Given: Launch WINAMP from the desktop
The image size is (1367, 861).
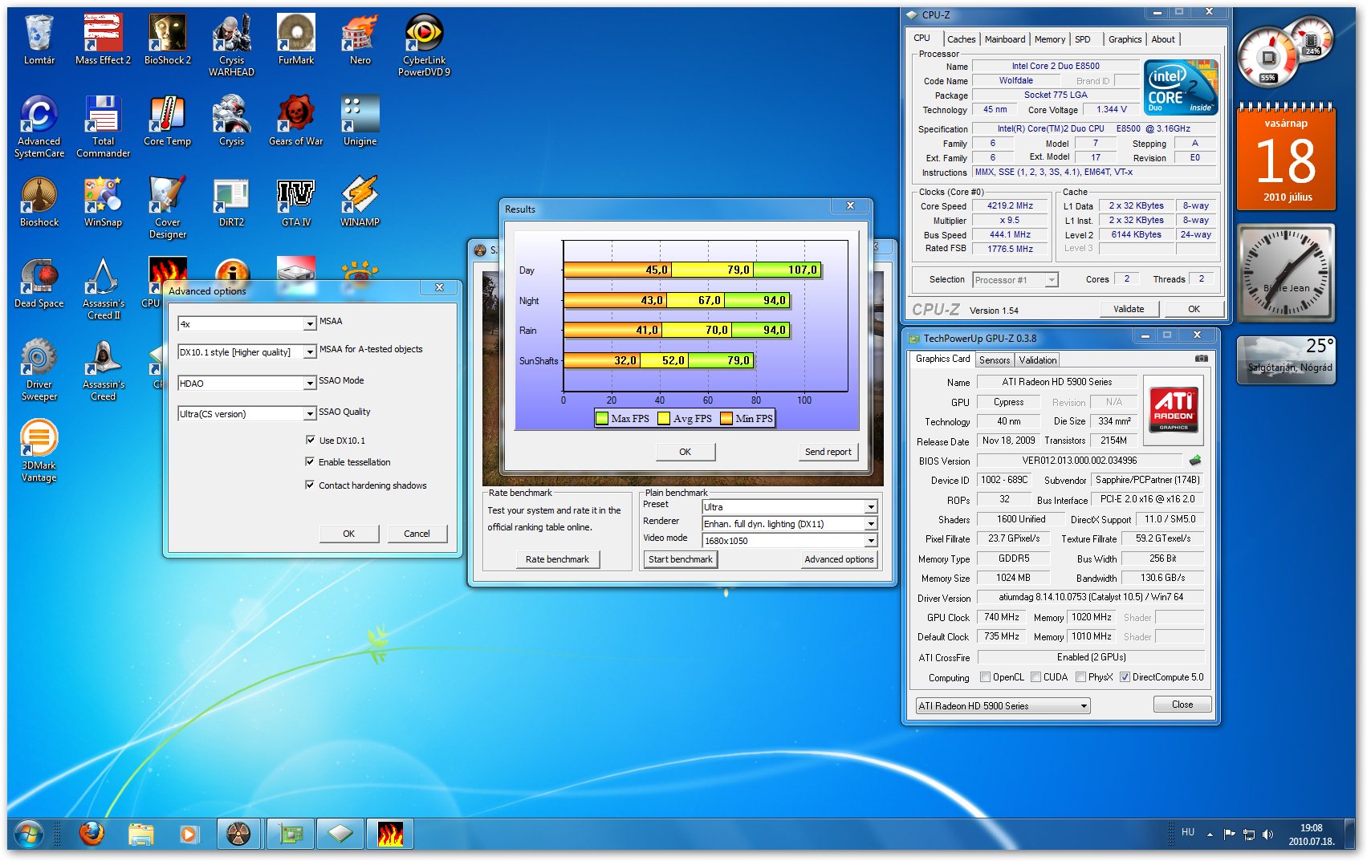Looking at the screenshot, I should [x=360, y=202].
